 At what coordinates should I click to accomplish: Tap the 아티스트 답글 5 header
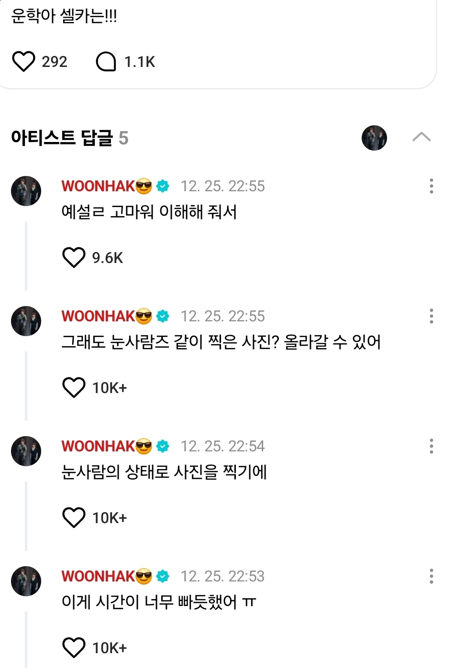pos(70,138)
